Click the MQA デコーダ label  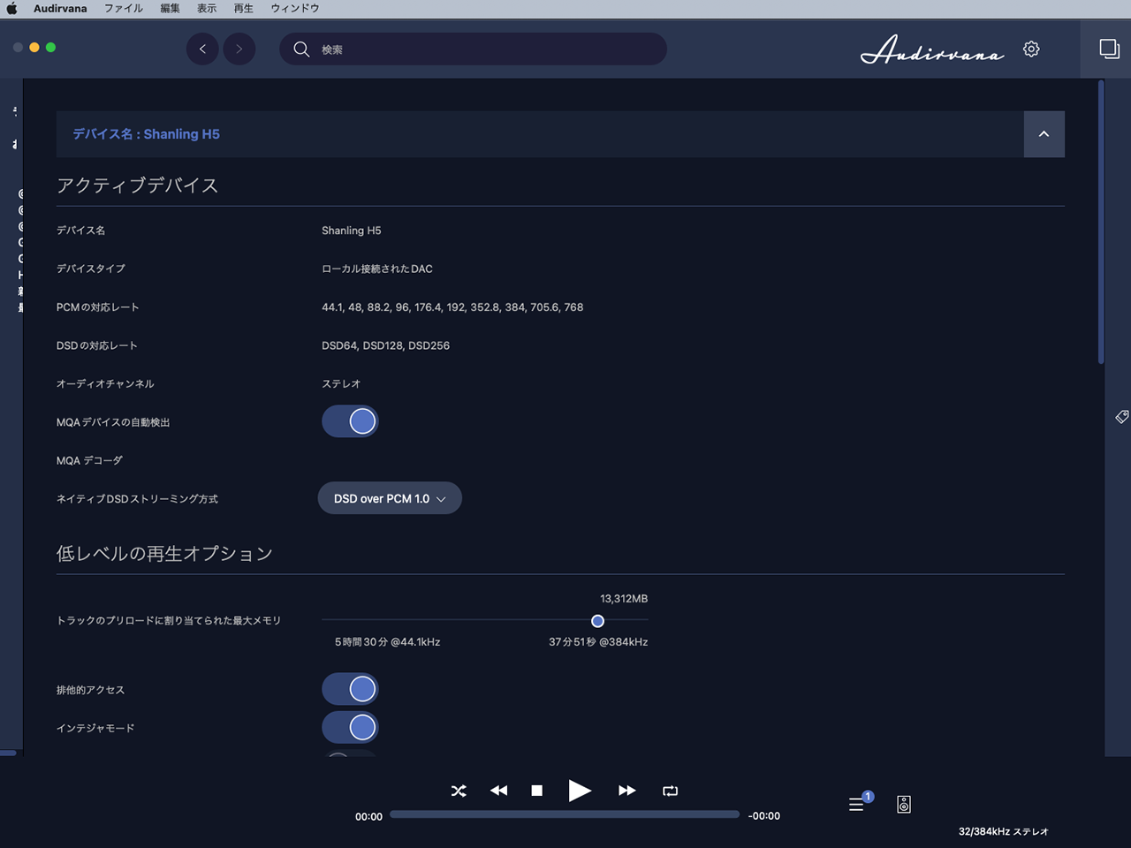click(89, 460)
